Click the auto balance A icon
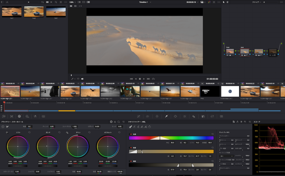285x176 pixels. tap(3, 127)
